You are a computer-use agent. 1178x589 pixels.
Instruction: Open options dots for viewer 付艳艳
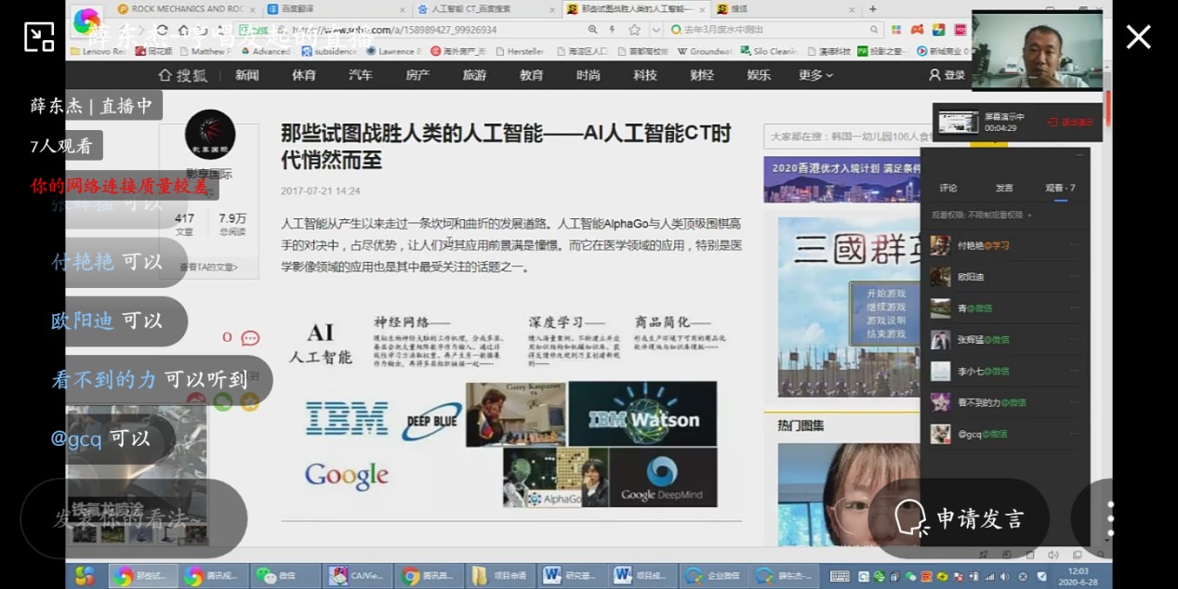[x=1075, y=245]
